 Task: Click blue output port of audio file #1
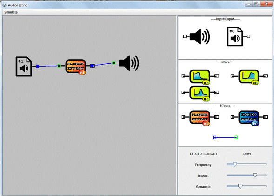37,66
